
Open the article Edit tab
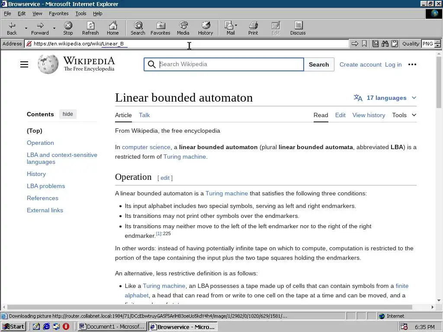[x=340, y=115]
